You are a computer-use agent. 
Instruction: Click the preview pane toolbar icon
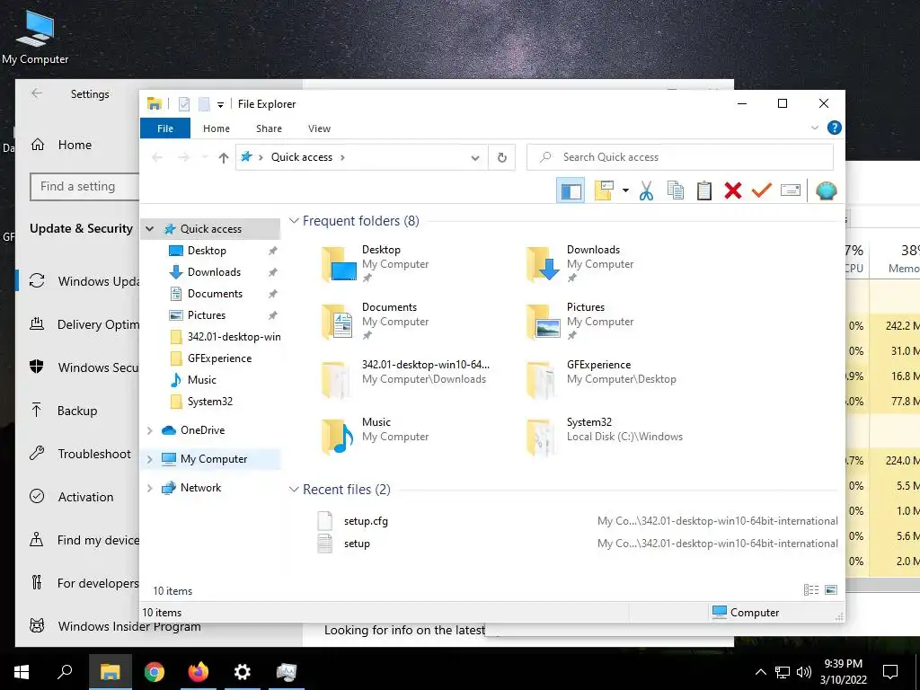tap(571, 190)
